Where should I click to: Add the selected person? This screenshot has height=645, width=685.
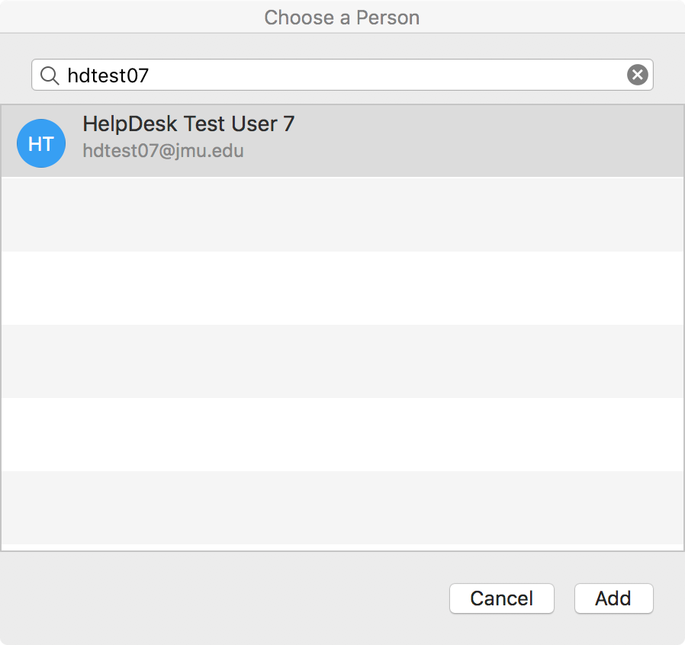tap(613, 598)
